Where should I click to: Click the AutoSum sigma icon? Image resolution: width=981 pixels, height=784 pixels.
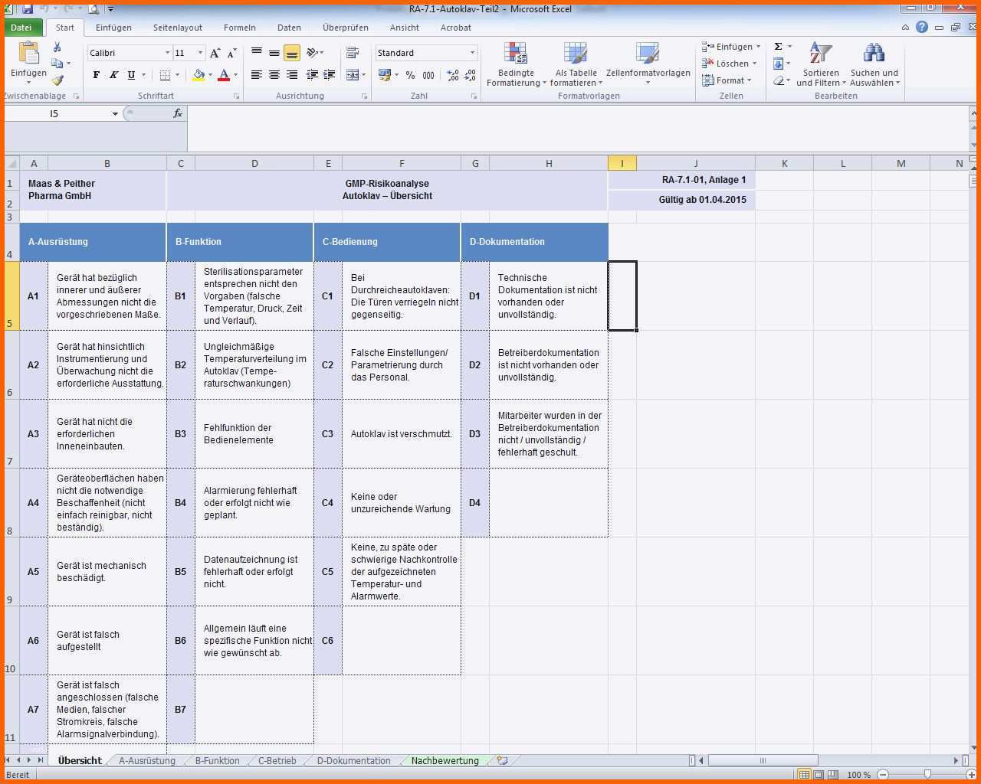779,47
